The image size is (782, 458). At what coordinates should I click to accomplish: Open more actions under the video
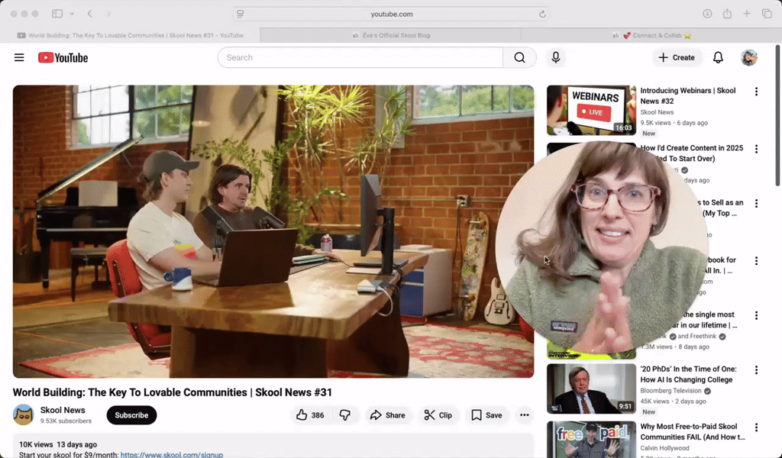pos(524,415)
